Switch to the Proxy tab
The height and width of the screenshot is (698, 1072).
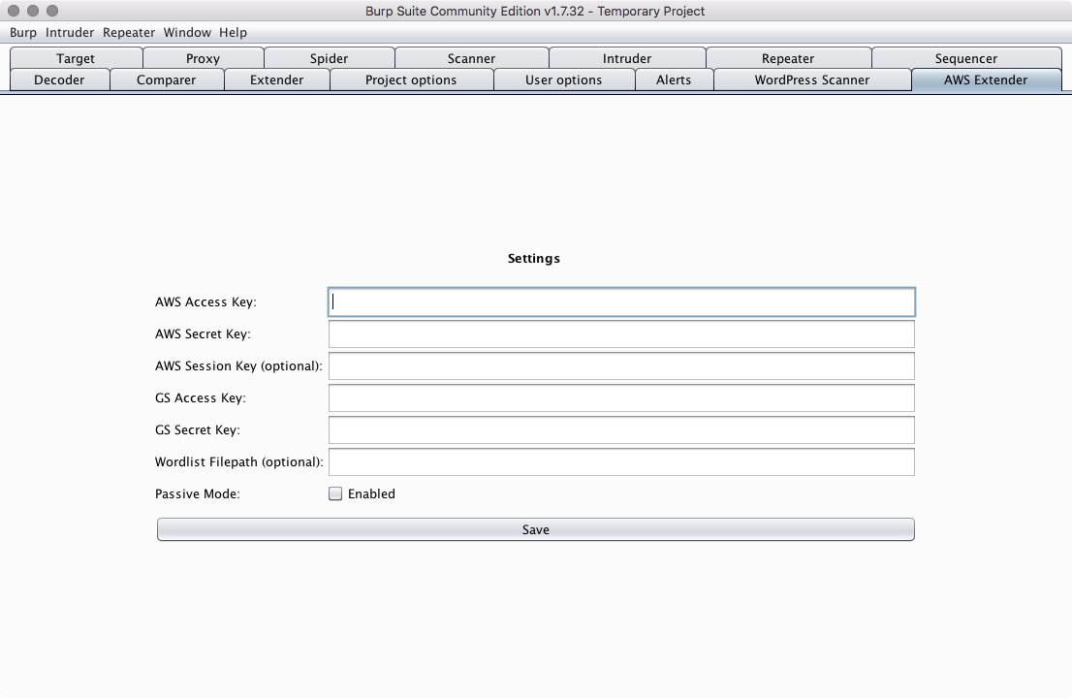tap(203, 58)
